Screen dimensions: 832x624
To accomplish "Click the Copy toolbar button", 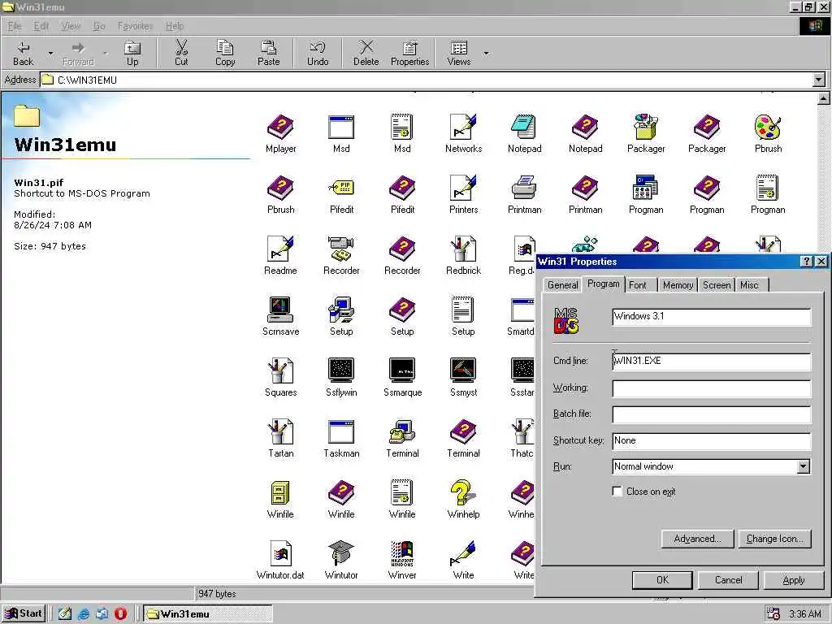I will (225, 53).
